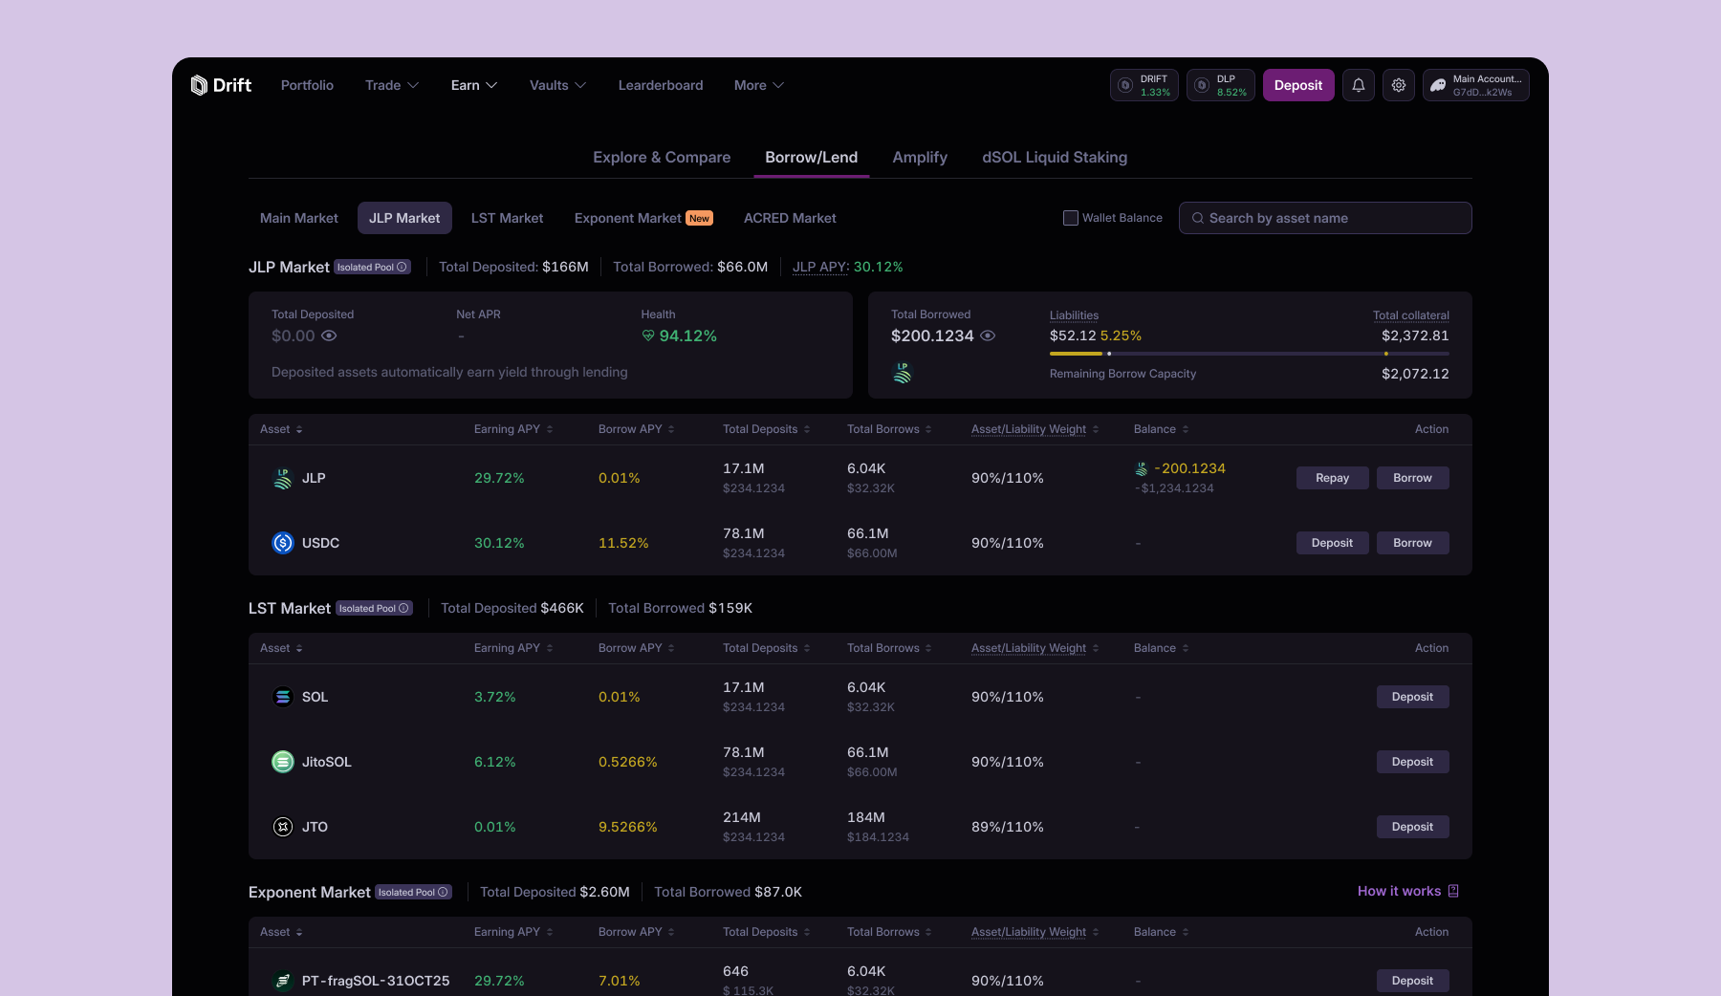Open the Portfolio page
The width and height of the screenshot is (1721, 996).
click(307, 85)
